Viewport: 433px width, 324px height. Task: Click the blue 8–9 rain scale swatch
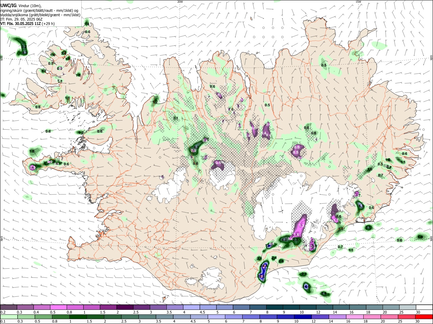pos(268,317)
